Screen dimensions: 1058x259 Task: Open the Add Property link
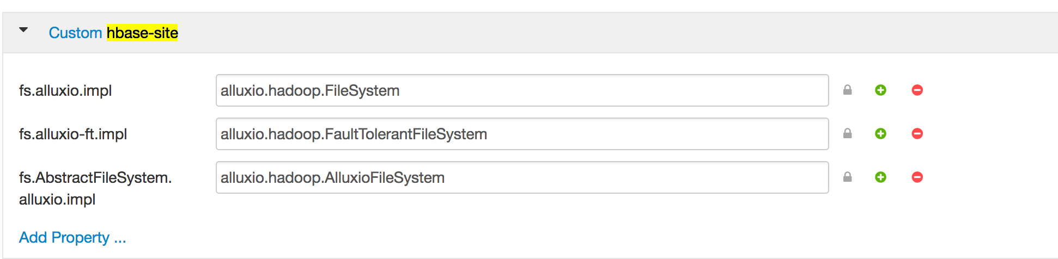(x=72, y=238)
